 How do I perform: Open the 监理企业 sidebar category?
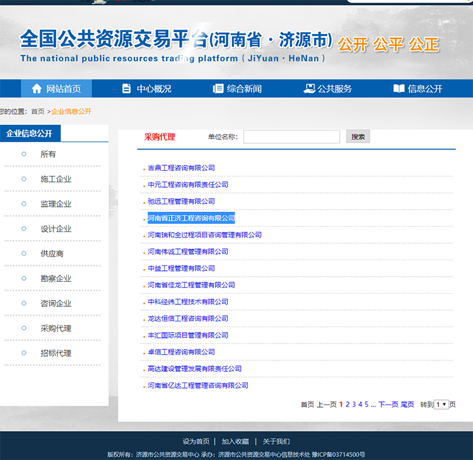coord(55,204)
